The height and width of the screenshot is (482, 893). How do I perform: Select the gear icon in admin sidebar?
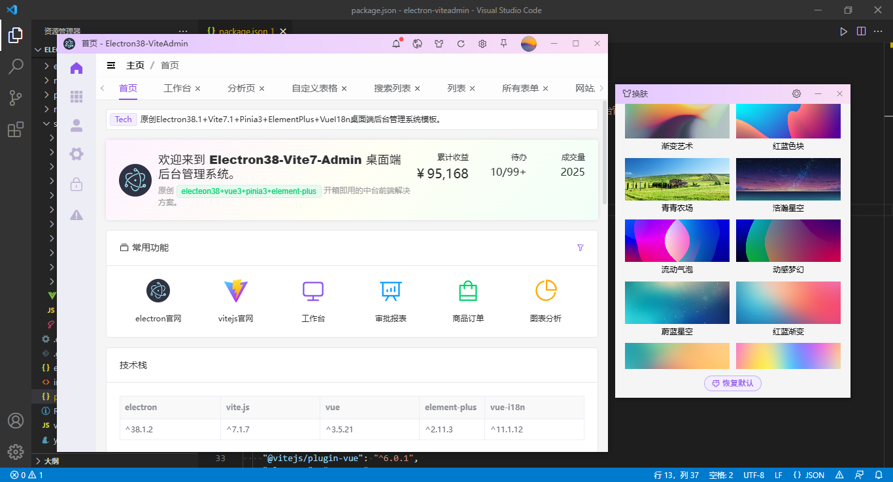76,154
